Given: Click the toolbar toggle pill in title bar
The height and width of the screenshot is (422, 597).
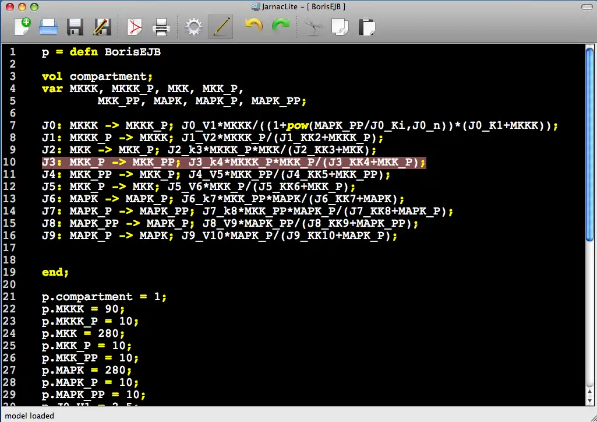Looking at the screenshot, I should pos(587,7).
